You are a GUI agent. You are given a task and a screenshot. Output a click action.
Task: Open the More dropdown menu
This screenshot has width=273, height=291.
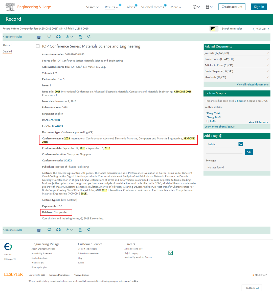click(x=176, y=7)
